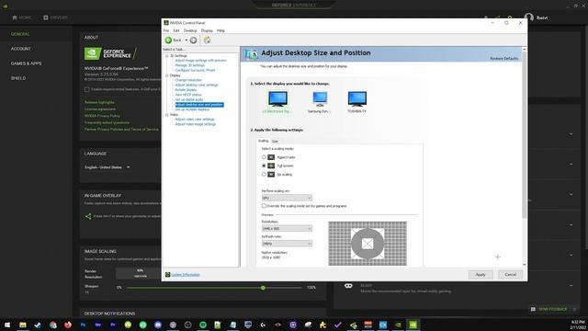Open File Explorer from the taskbar

click(23, 325)
